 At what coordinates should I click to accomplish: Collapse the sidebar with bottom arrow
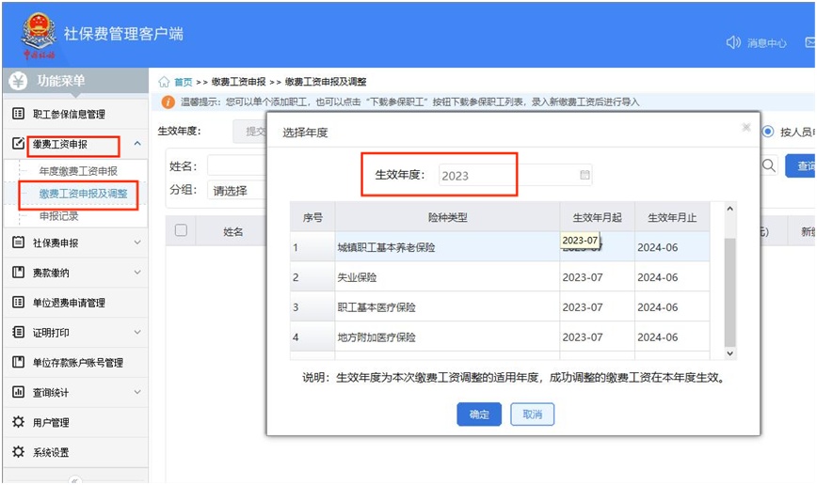pos(74,480)
